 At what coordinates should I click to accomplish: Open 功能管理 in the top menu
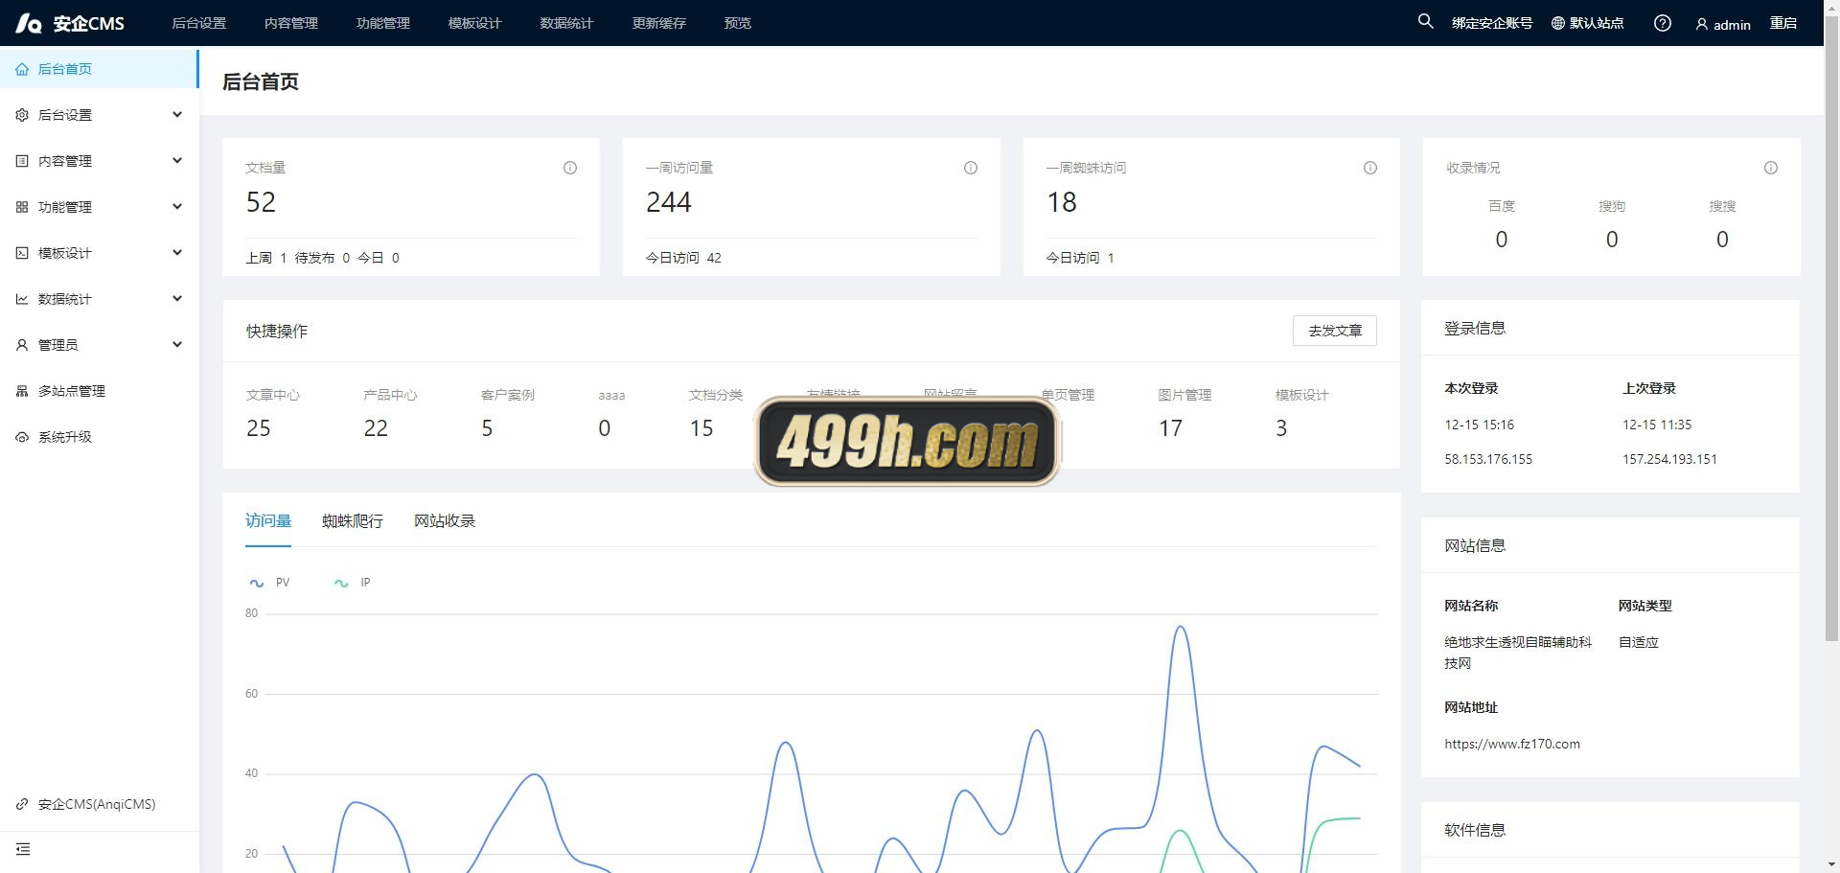click(x=383, y=23)
